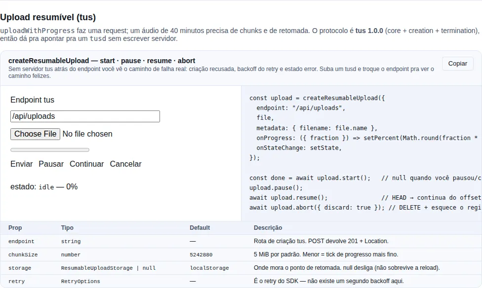Screen dimensions: 482x288
Task: Click the 'string' type cell for endpoint
Action: point(71,241)
